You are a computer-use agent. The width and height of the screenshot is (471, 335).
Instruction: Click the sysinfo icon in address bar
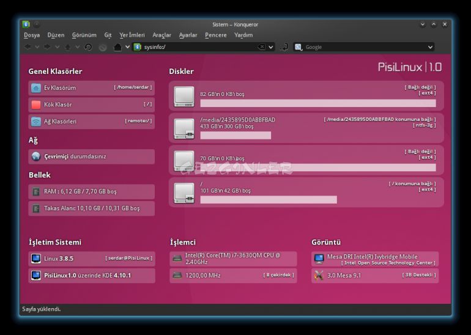(137, 47)
